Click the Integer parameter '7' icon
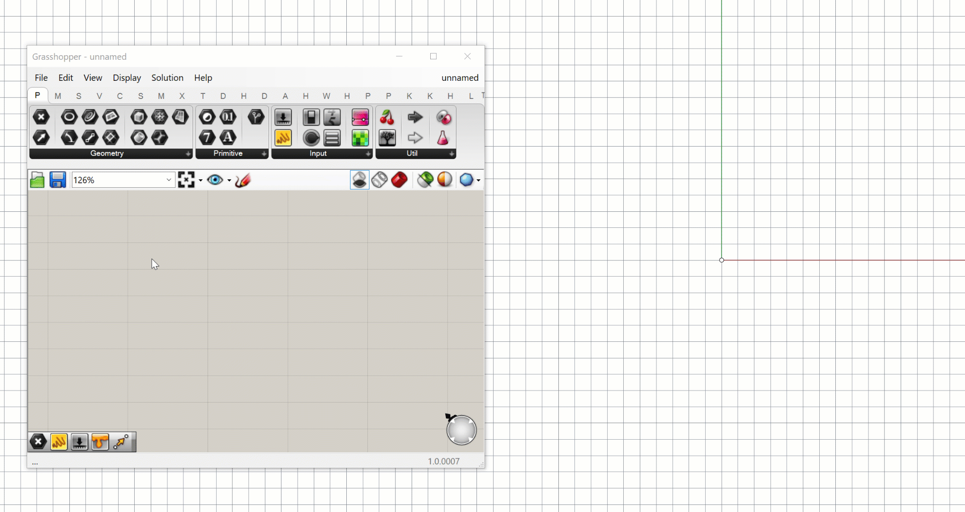Screen dimensions: 965x512 [x=207, y=138]
